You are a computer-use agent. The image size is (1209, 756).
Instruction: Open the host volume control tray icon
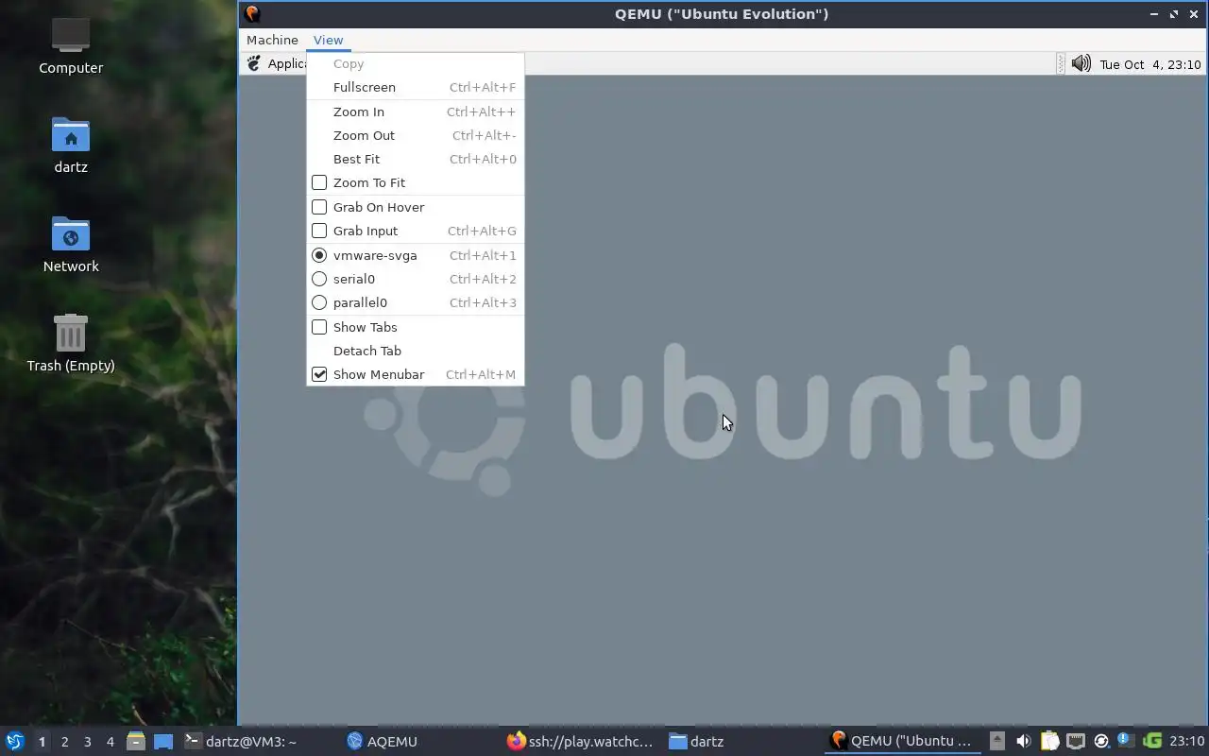(1023, 741)
